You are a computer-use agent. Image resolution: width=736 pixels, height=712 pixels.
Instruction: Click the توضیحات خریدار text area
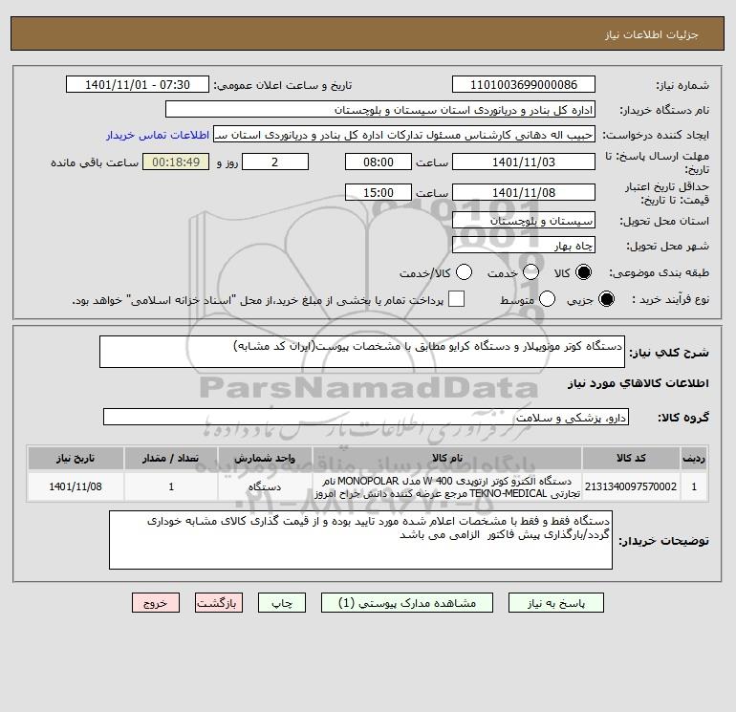[360, 540]
